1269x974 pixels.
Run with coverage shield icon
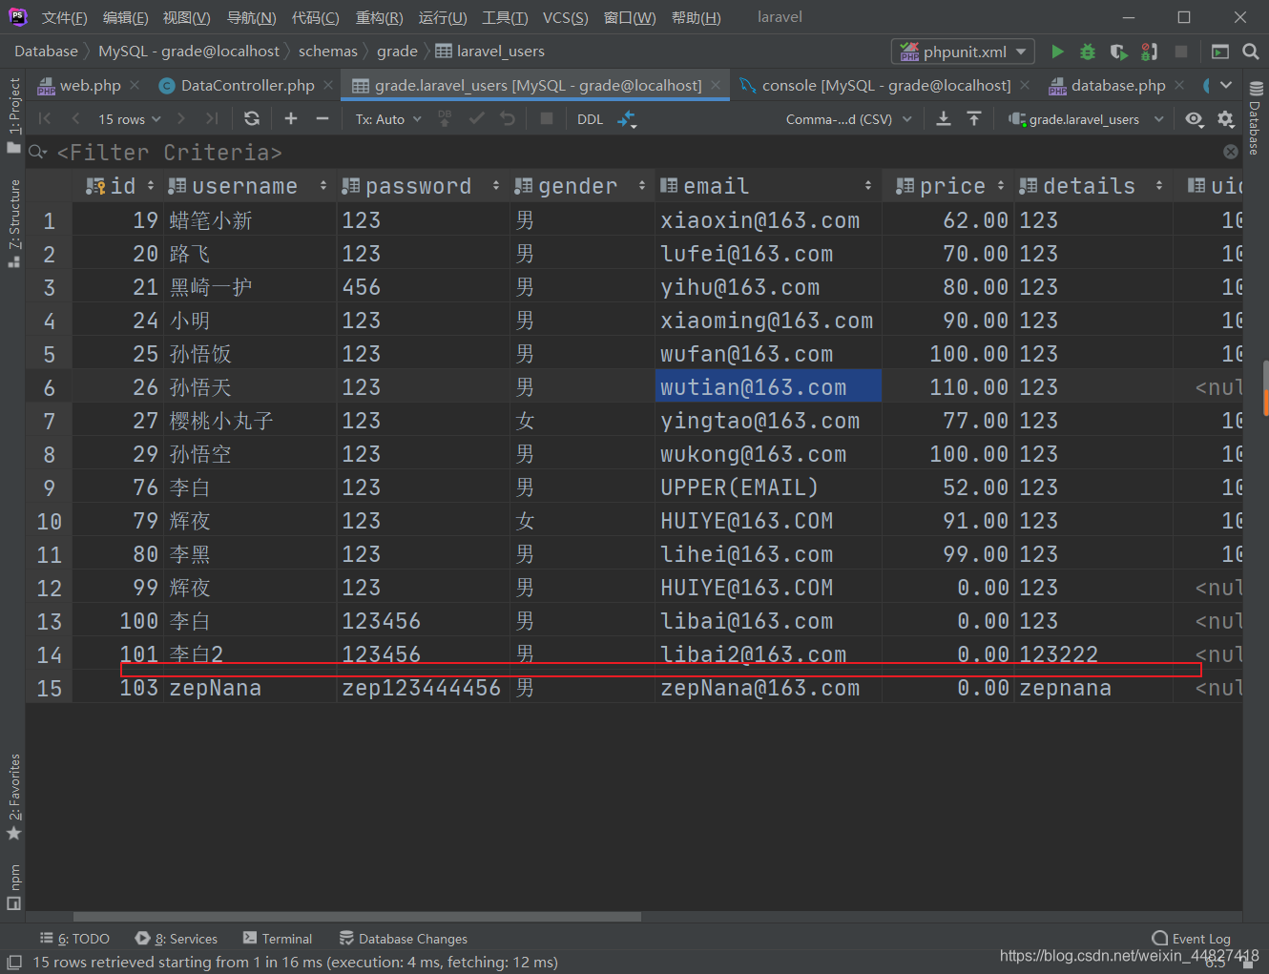tap(1118, 52)
